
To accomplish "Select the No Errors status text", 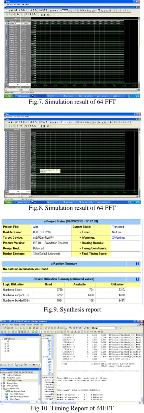I will [117, 233].
